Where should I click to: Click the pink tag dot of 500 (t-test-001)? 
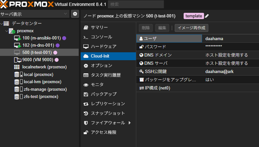click(x=55, y=53)
